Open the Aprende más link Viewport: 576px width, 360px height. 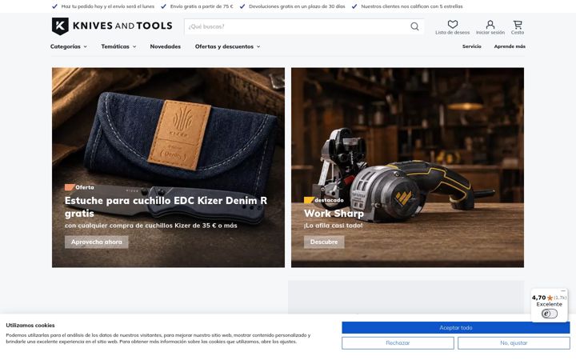tap(510, 46)
